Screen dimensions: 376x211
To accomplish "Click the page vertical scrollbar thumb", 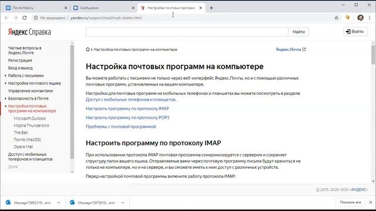I will click(x=373, y=55).
